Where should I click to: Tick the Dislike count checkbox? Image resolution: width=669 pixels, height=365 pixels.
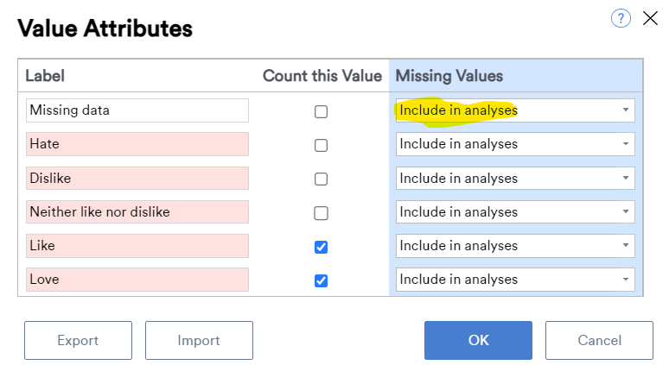pos(322,179)
